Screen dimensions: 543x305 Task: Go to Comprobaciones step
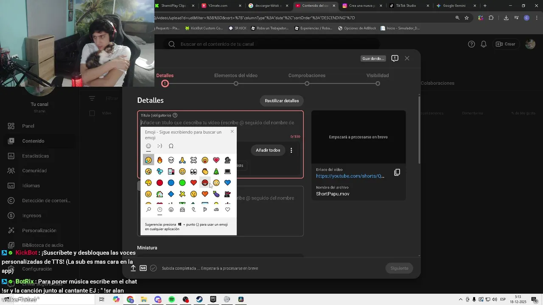(307, 80)
